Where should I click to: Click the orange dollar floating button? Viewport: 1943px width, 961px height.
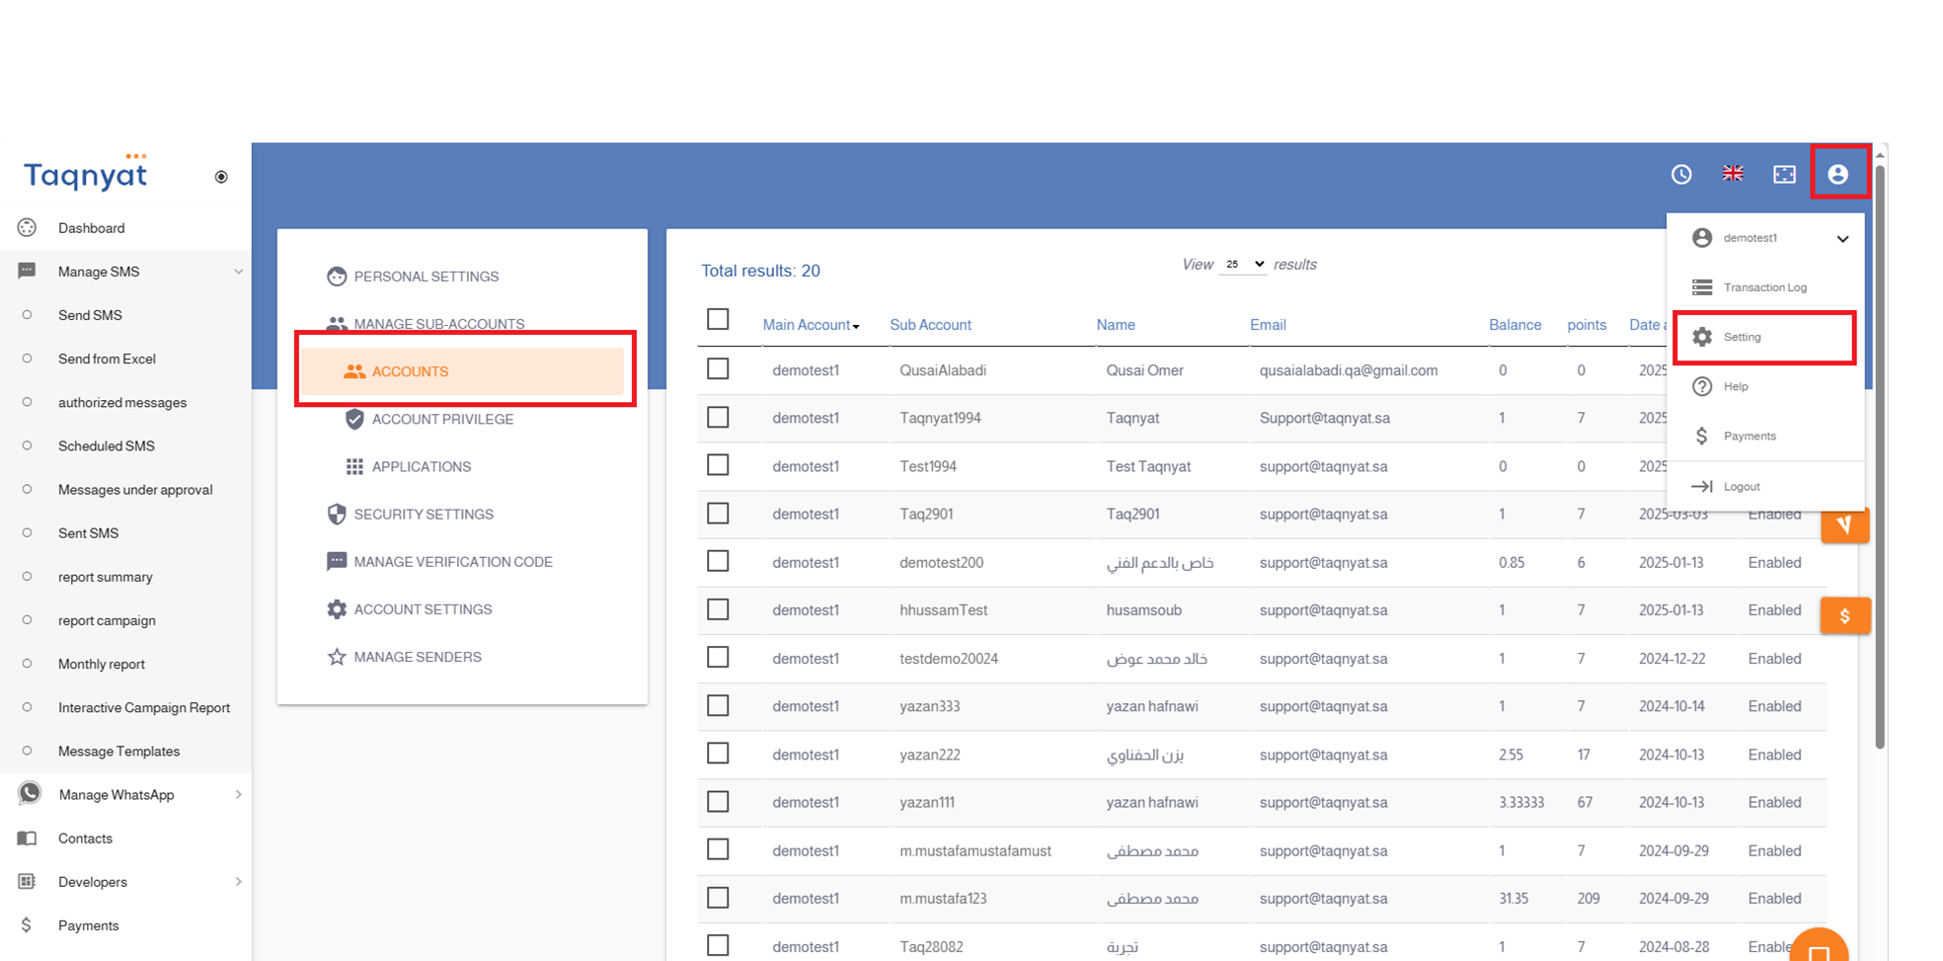point(1844,615)
